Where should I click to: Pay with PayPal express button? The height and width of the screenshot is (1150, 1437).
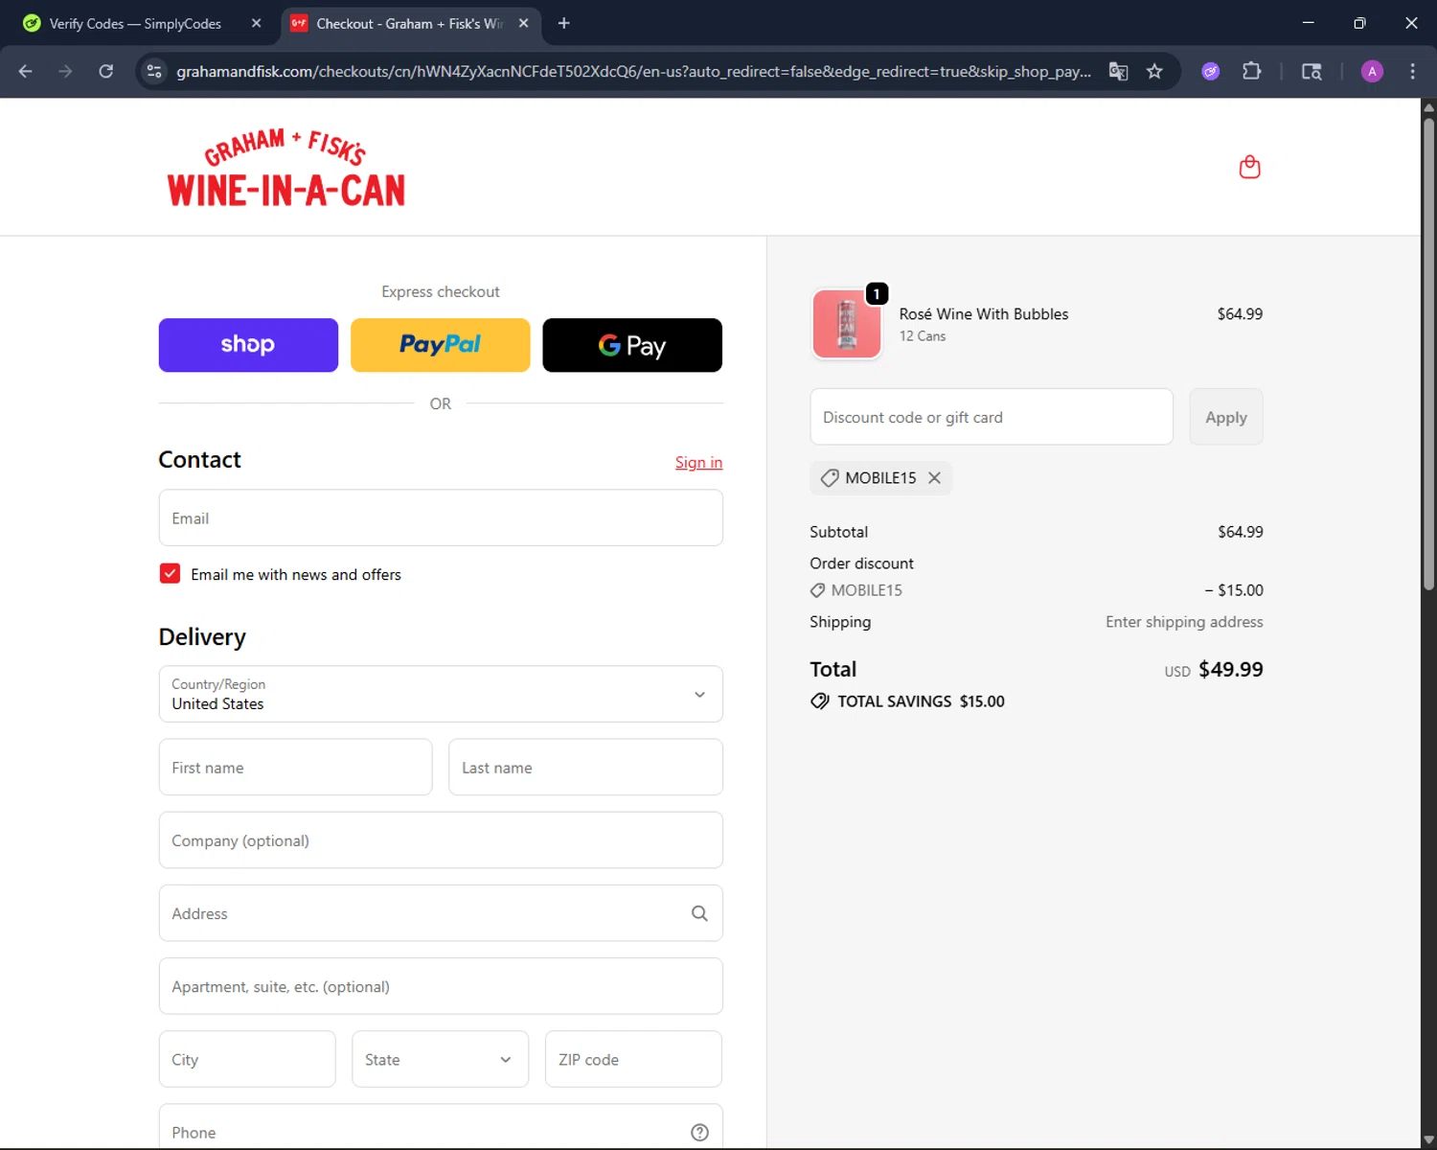pos(440,345)
